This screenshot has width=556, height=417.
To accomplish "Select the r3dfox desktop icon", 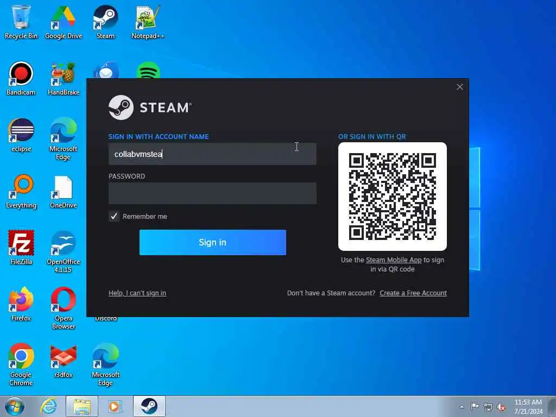I will tap(64, 361).
